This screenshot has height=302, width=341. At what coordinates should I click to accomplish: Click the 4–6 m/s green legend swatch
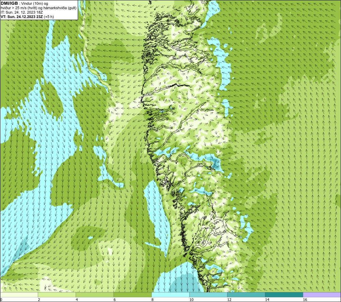pos(94,295)
